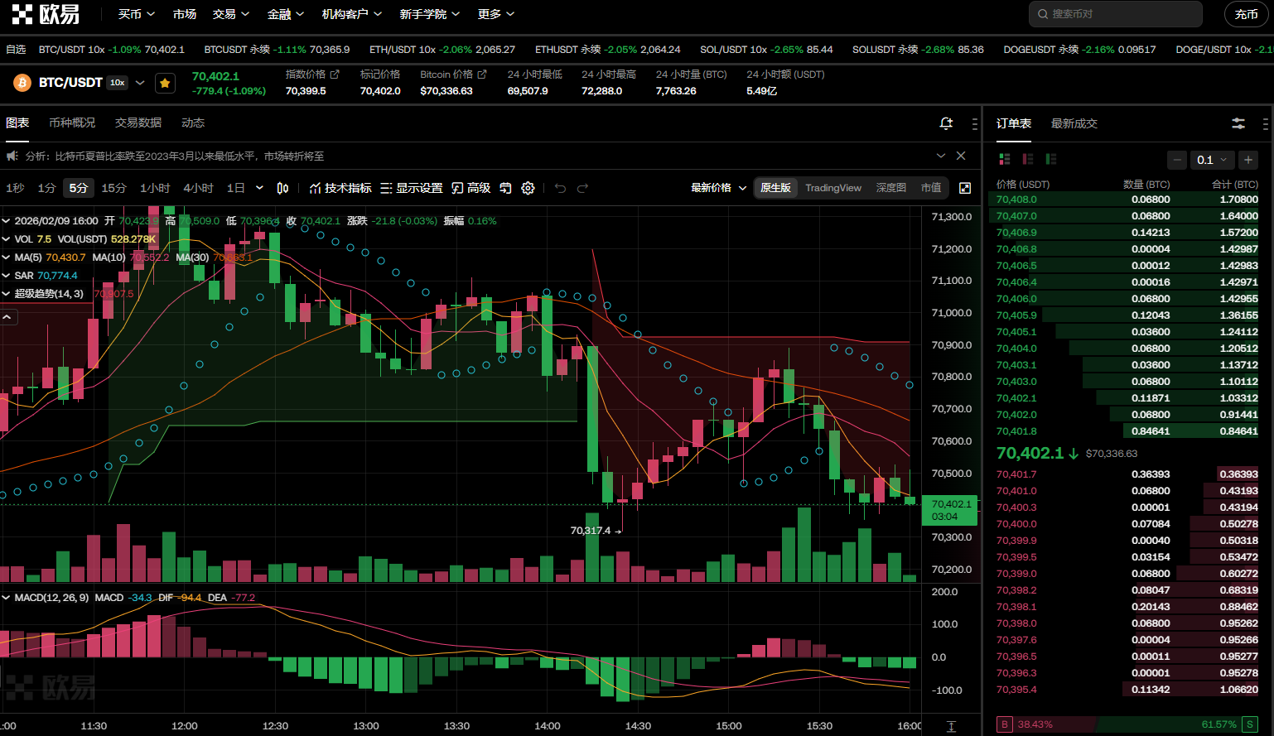The width and height of the screenshot is (1274, 736).
Task: Switch to the 最新成交 tab
Action: [1074, 123]
